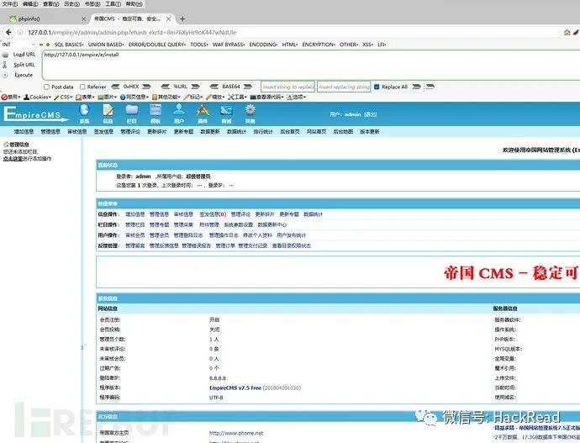Screen dimensions: 580x443
Task: Open the 商城 (Shop) icon
Action: pos(226,113)
